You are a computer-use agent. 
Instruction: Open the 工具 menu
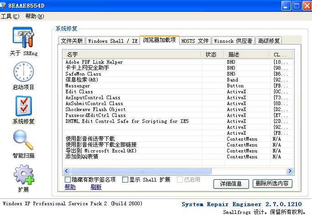pos(10,16)
